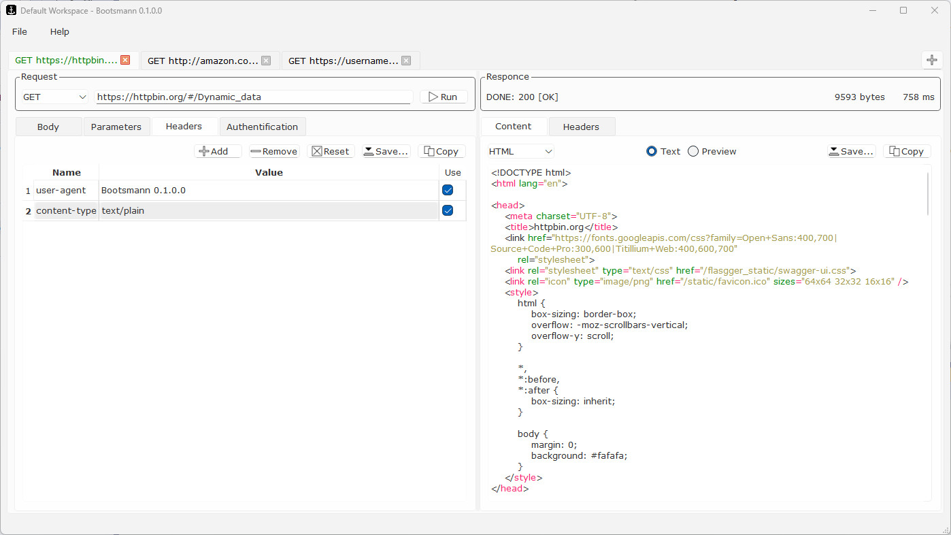The image size is (951, 535).
Task: Close the amazon request tab
Action: point(266,61)
